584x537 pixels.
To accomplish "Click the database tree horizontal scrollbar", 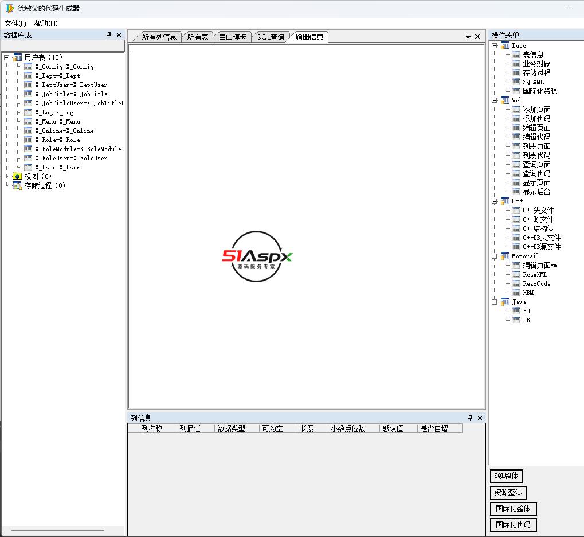I will click(x=58, y=531).
